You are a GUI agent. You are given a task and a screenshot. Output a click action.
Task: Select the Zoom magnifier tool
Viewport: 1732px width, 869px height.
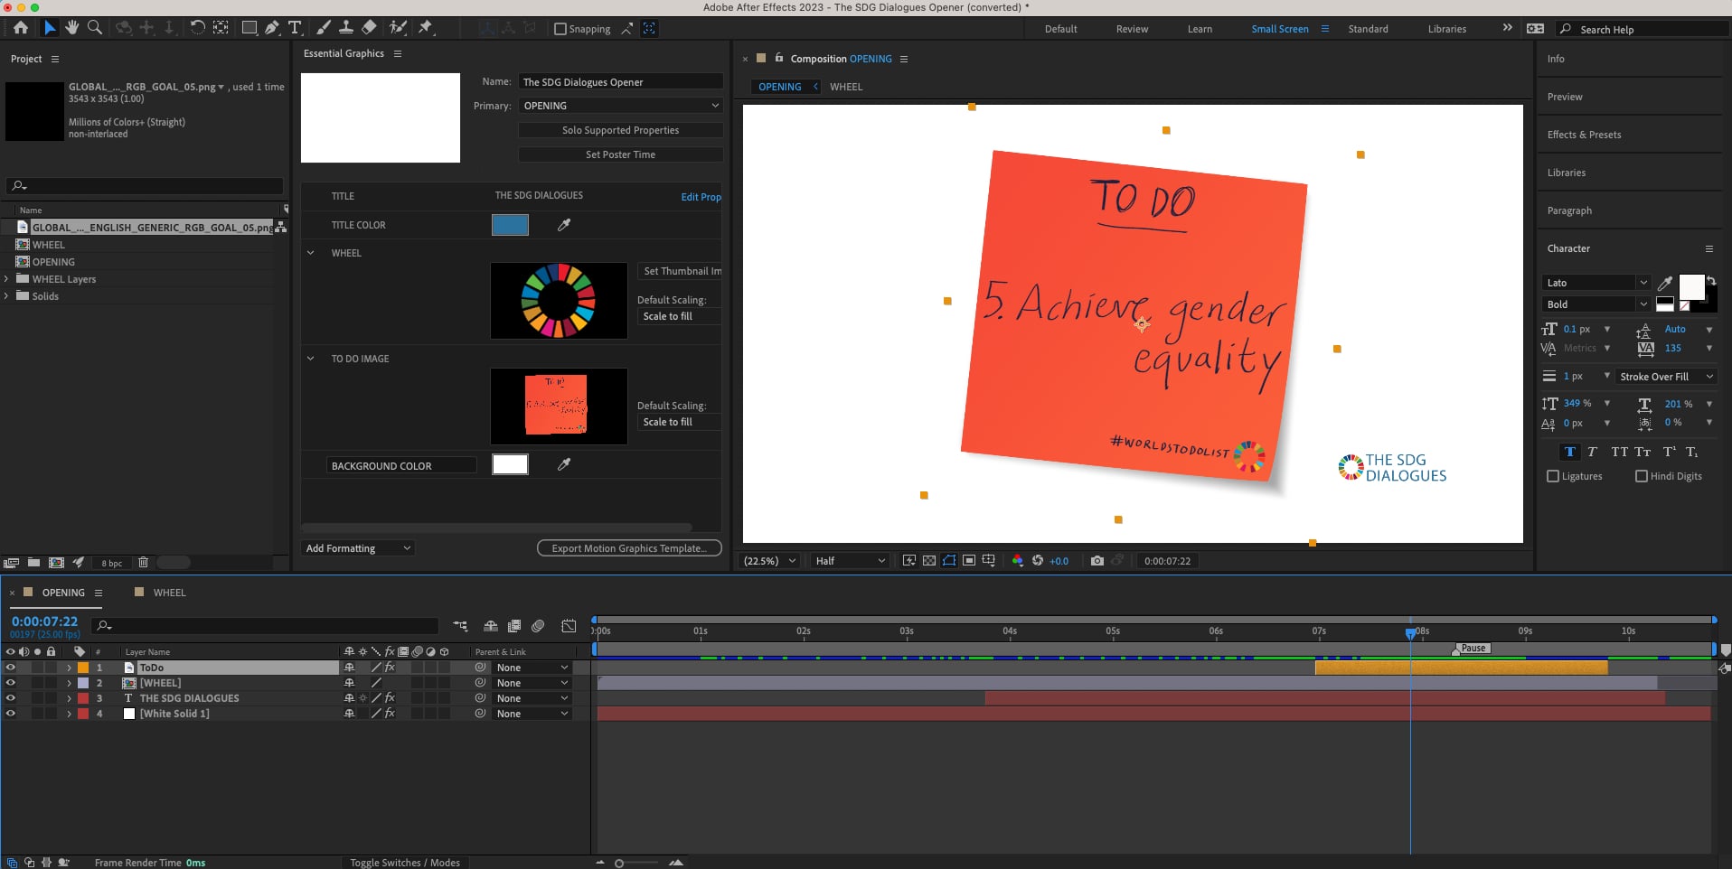point(94,28)
